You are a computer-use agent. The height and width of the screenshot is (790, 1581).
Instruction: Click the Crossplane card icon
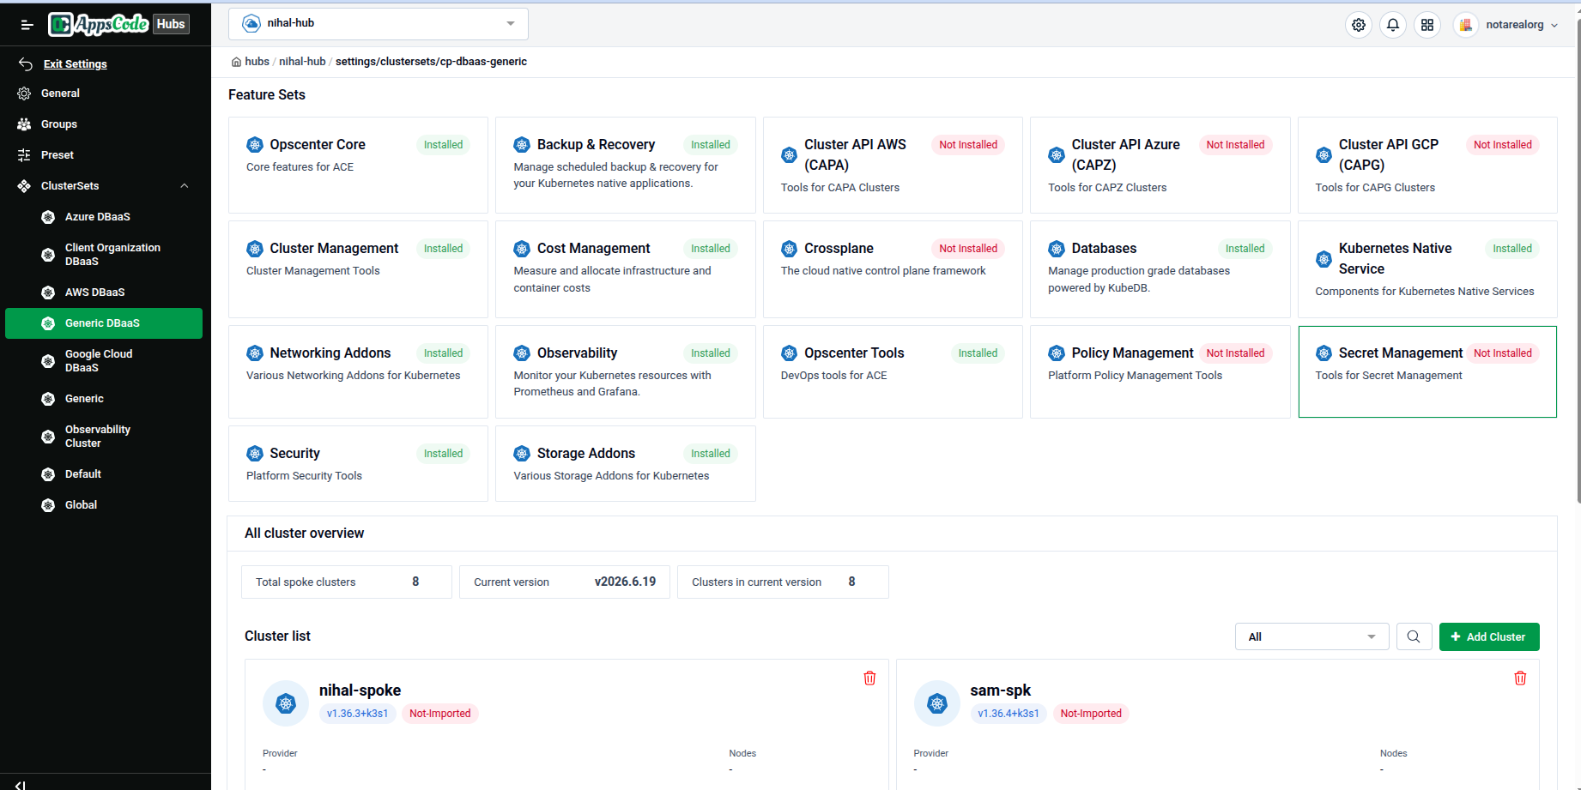click(789, 249)
